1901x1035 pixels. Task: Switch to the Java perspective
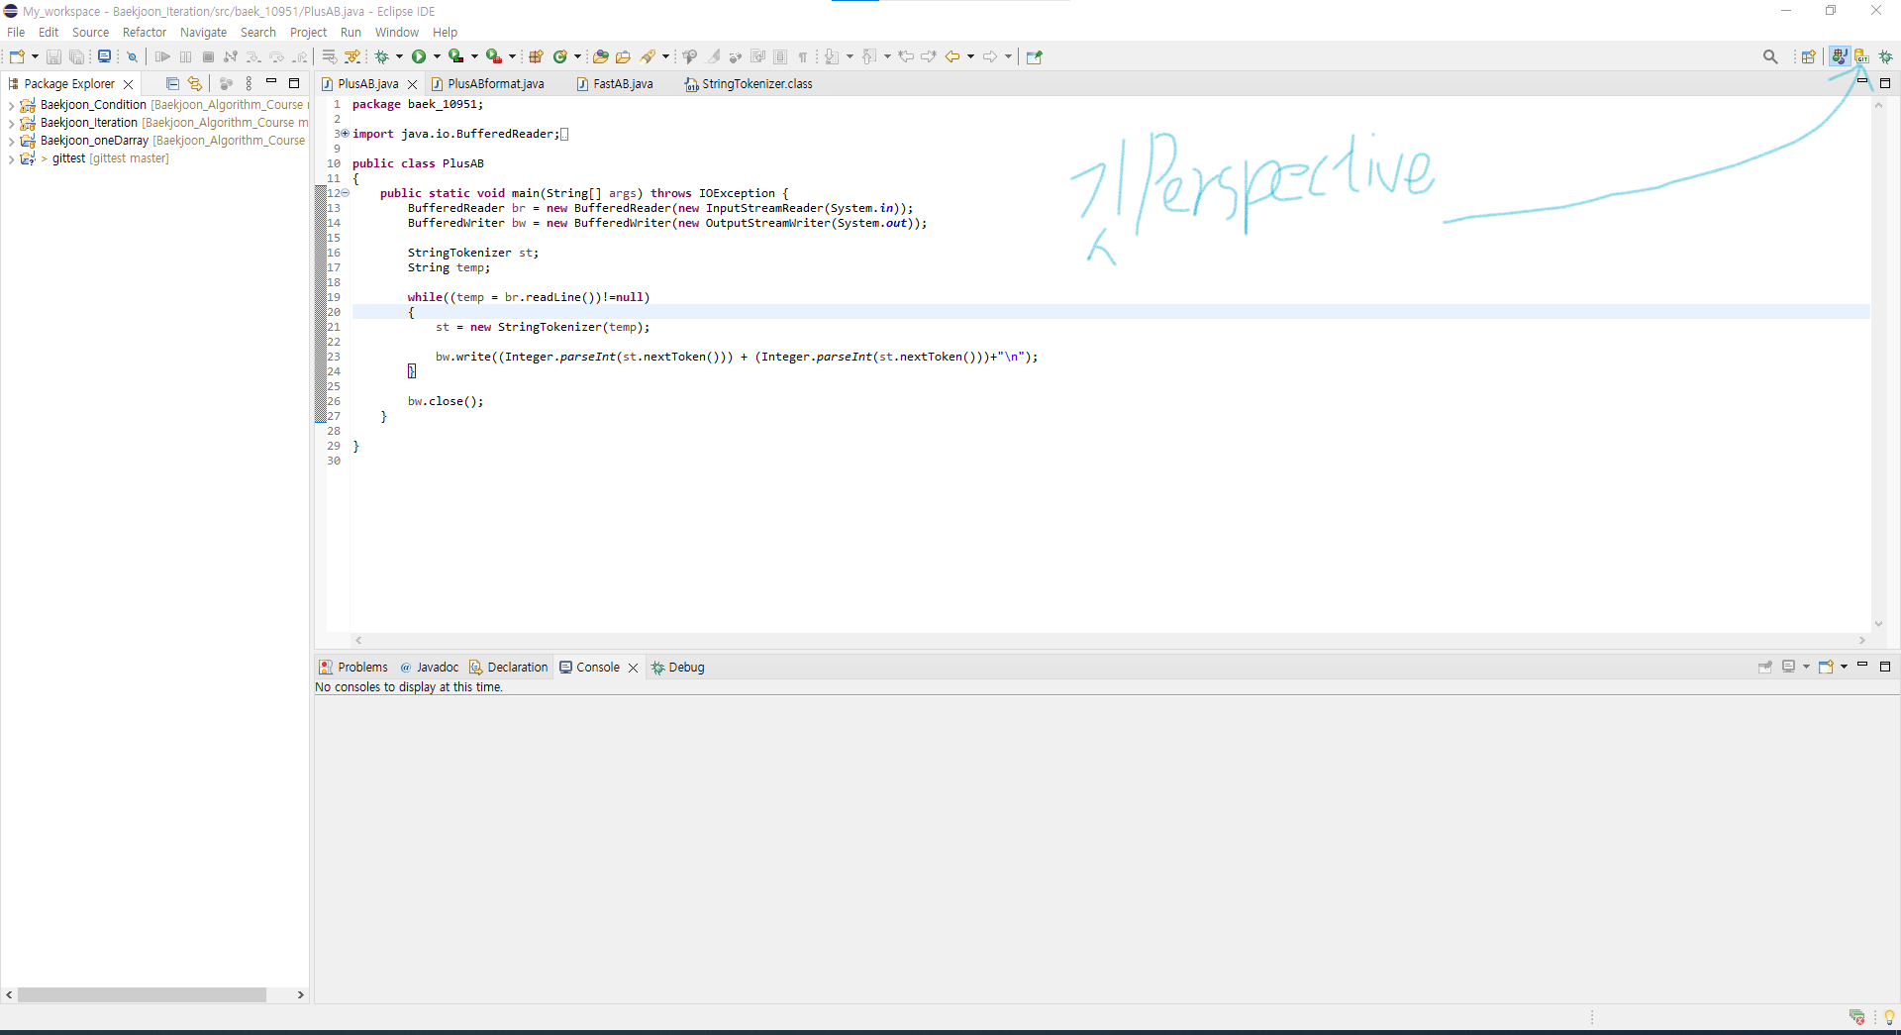[x=1840, y=56]
